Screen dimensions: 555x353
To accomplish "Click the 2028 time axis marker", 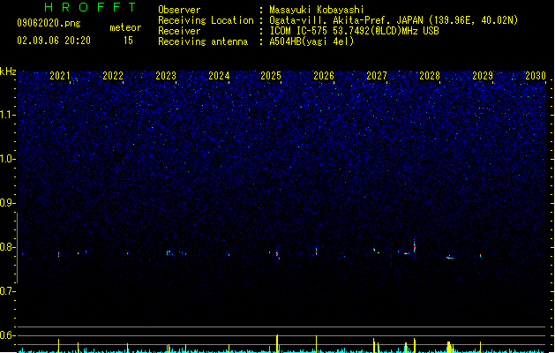I will click(430, 76).
